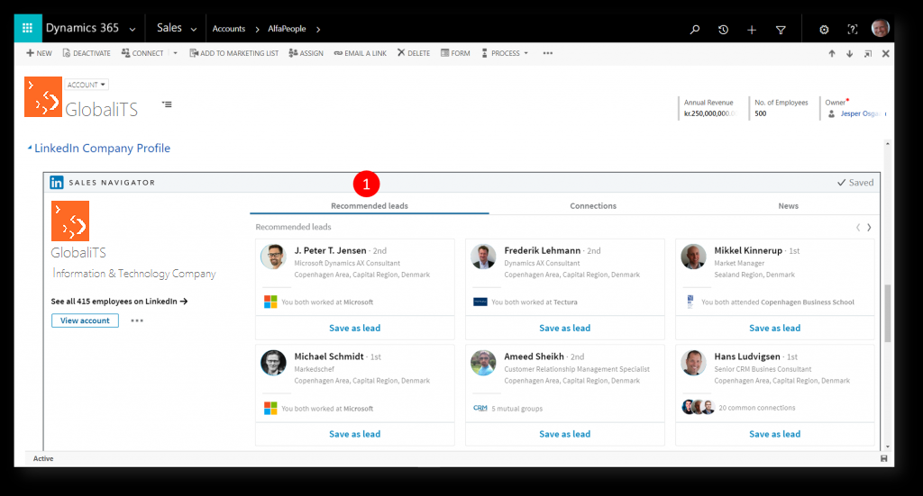Click the vertical scrollbar of the form
The height and width of the screenshot is (496, 923).
(888, 315)
